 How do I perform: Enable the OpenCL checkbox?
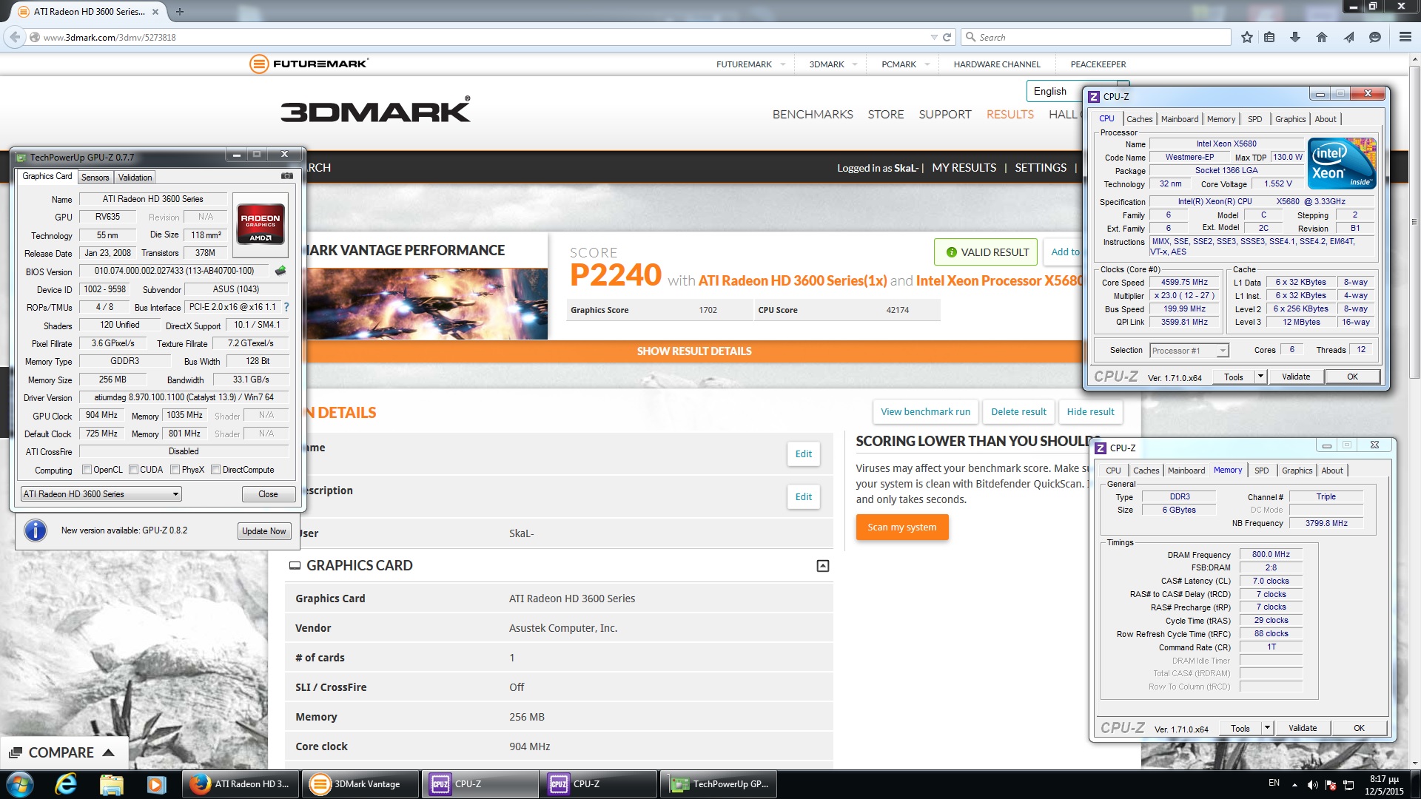pyautogui.click(x=87, y=470)
